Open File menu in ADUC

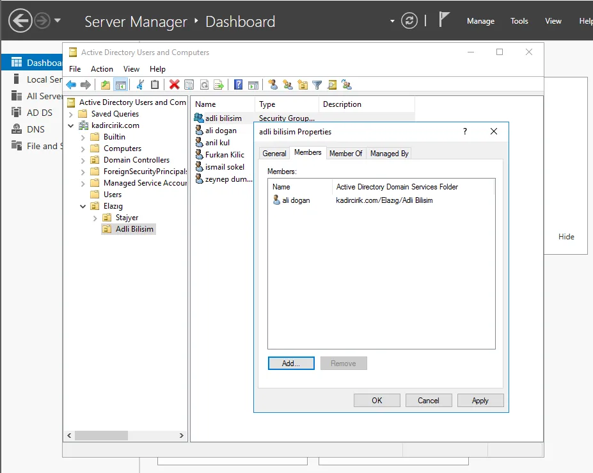[x=75, y=69]
